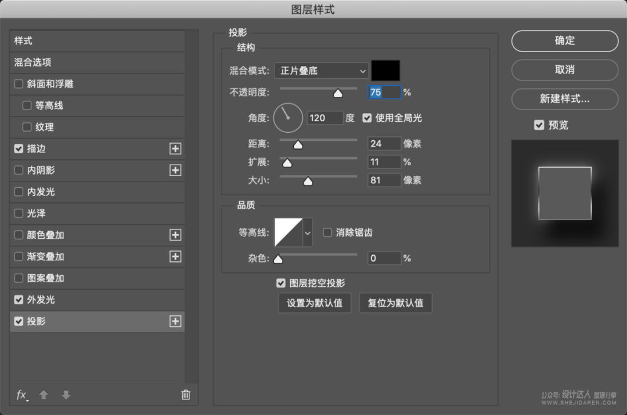Select 样式 in the left list
The width and height of the screenshot is (627, 415).
tap(97, 41)
